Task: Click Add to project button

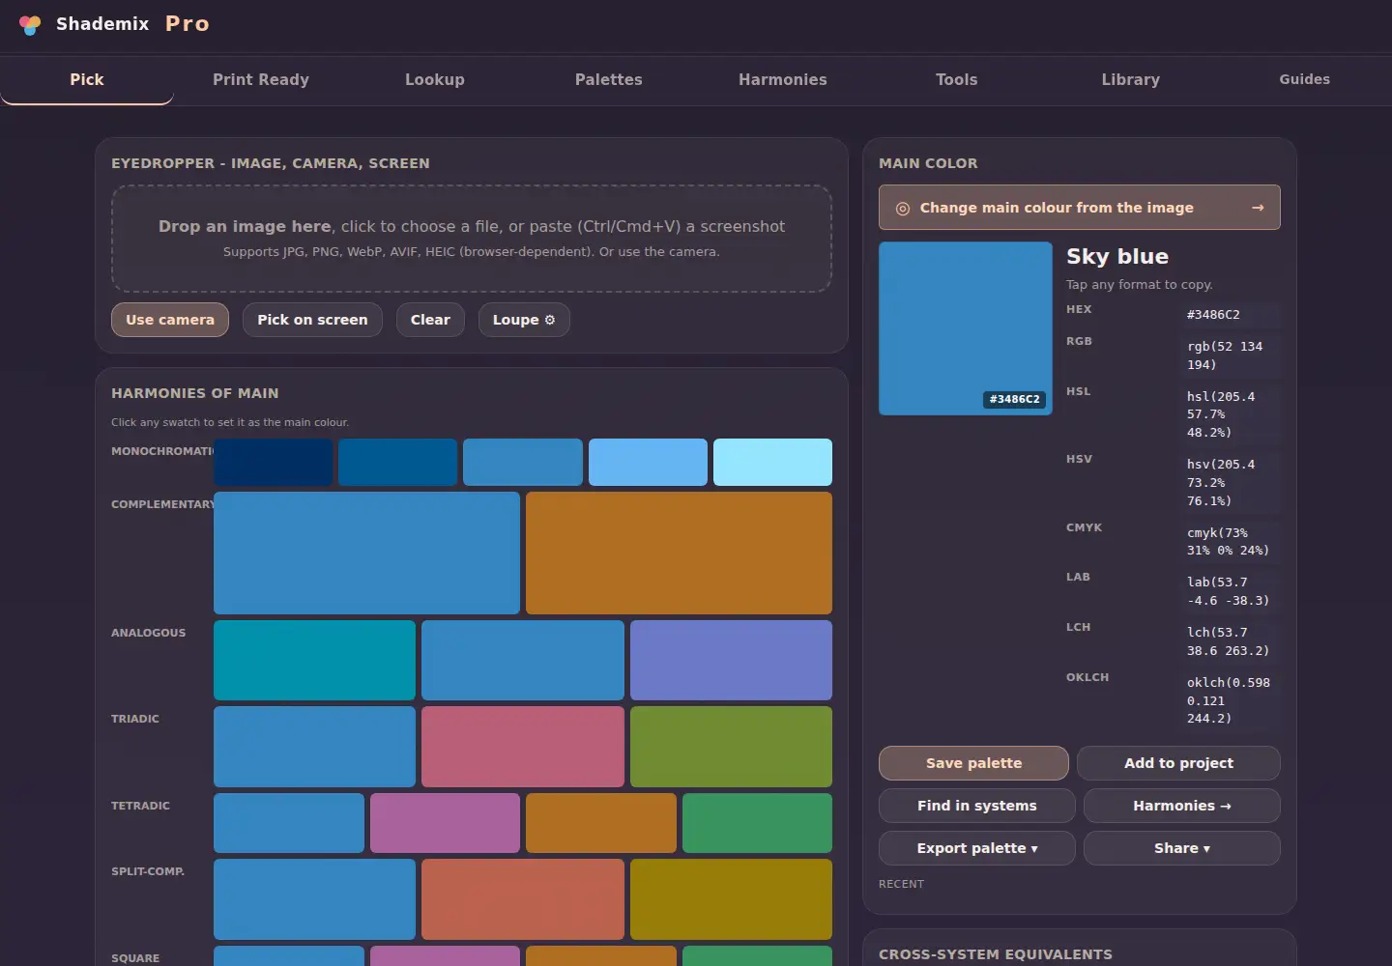Action: [x=1178, y=763]
